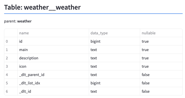Click the Table: weather__weather heading
Screen dimensions: 185x98
42,7
